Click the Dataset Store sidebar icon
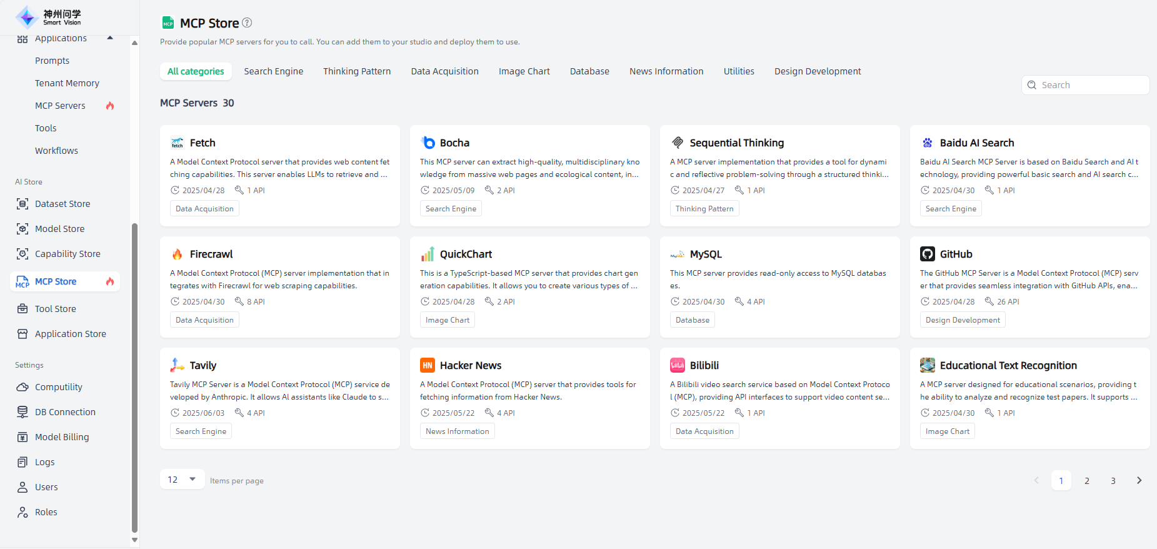This screenshot has width=1157, height=549. [x=23, y=204]
